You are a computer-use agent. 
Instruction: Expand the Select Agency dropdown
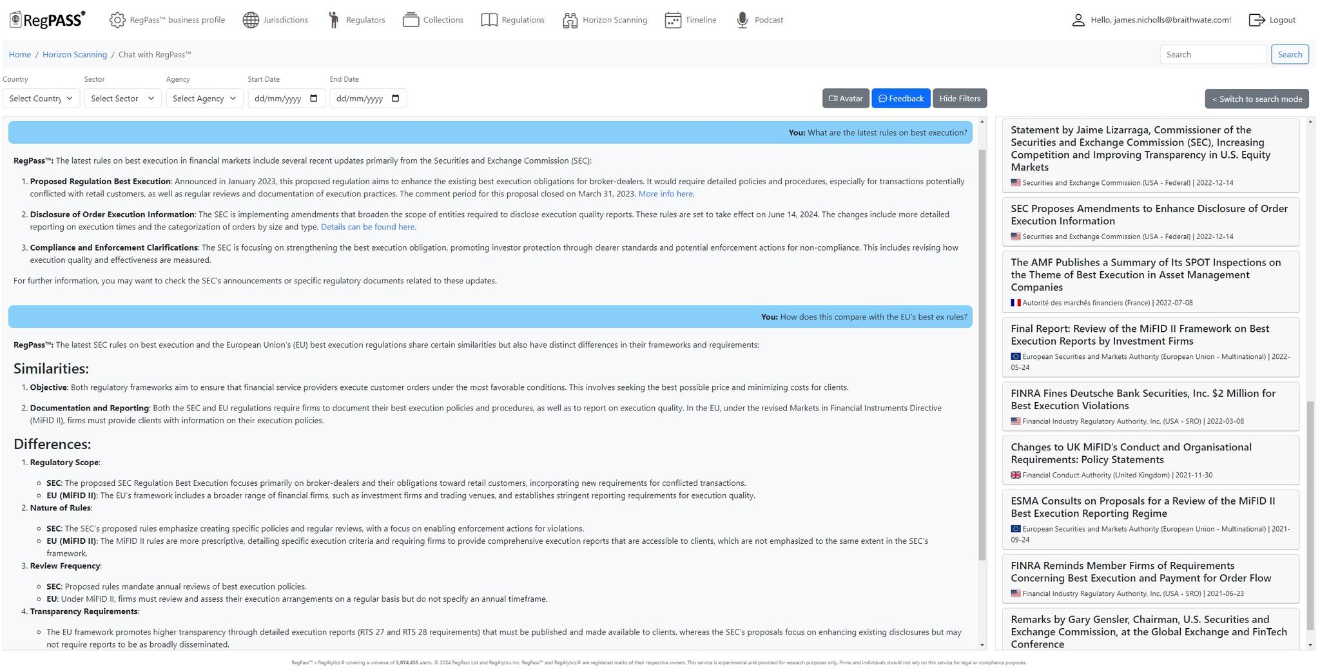[204, 99]
